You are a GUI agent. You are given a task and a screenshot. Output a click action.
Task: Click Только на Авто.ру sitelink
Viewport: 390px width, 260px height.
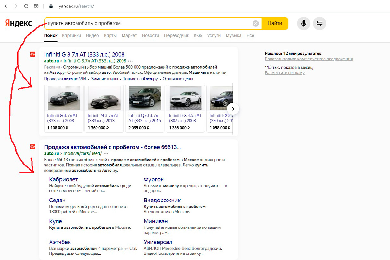point(140,79)
